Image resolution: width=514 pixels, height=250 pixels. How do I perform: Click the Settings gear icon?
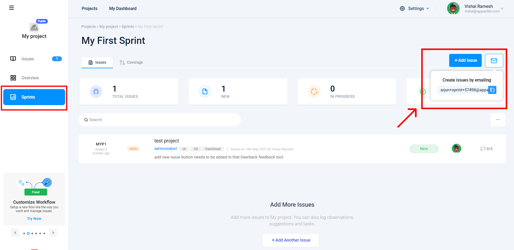(x=402, y=8)
